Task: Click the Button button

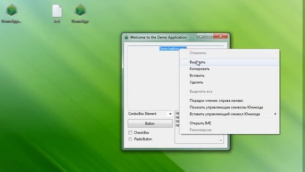Action: 150,123
